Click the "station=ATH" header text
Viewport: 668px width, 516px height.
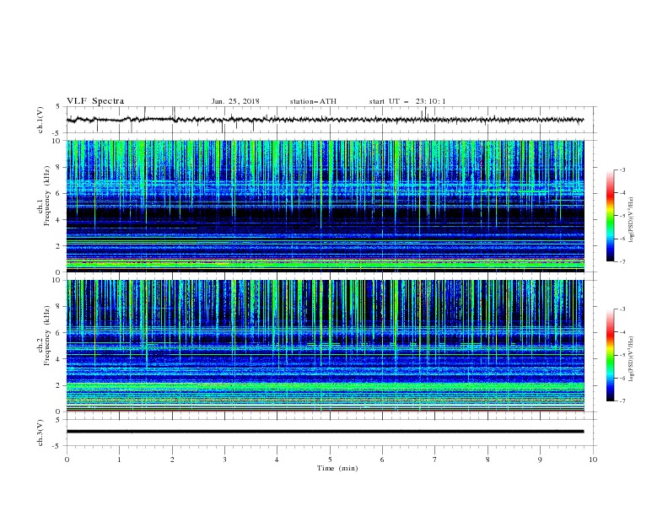click(313, 101)
